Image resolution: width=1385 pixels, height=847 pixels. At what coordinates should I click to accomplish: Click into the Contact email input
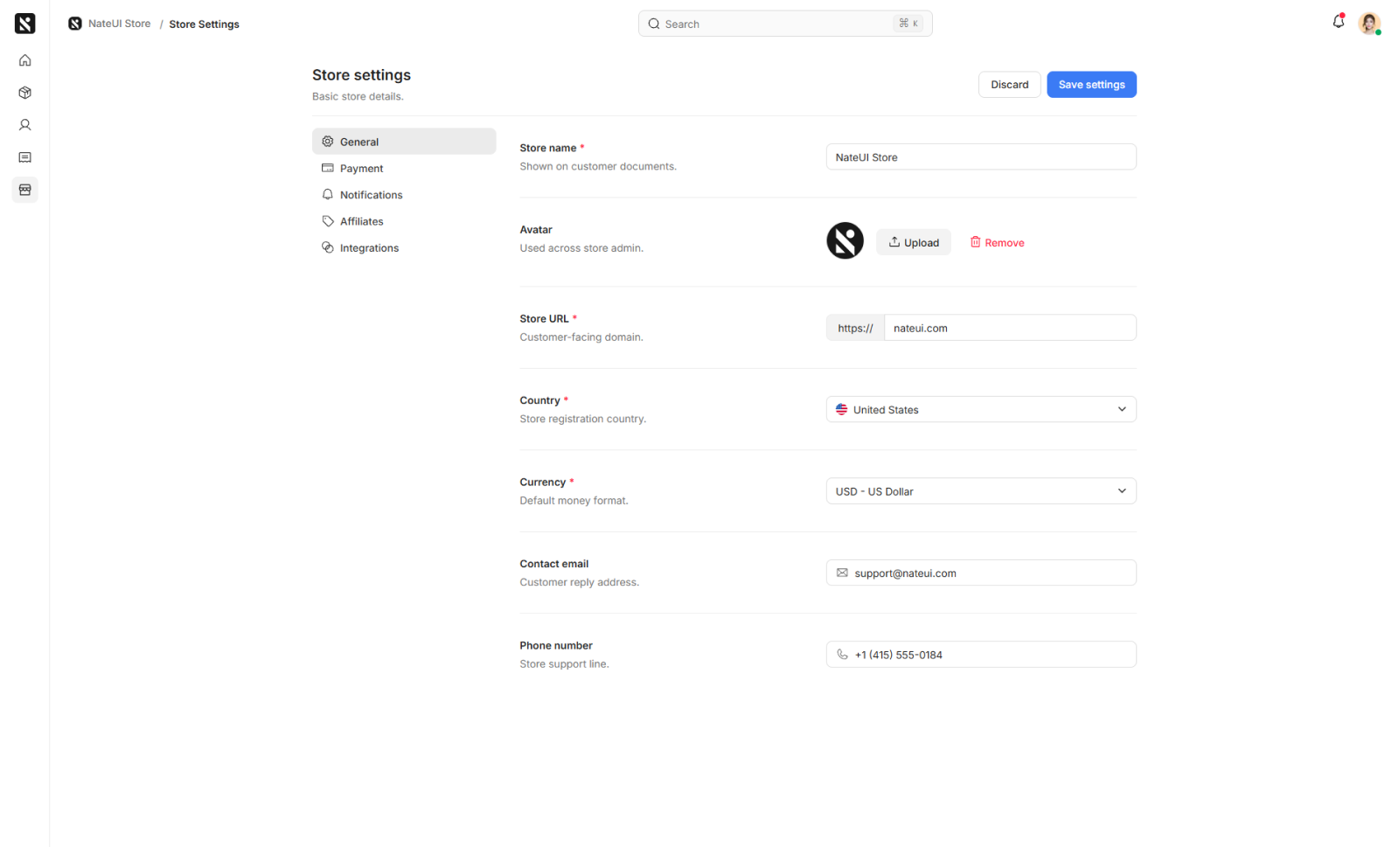(x=981, y=573)
